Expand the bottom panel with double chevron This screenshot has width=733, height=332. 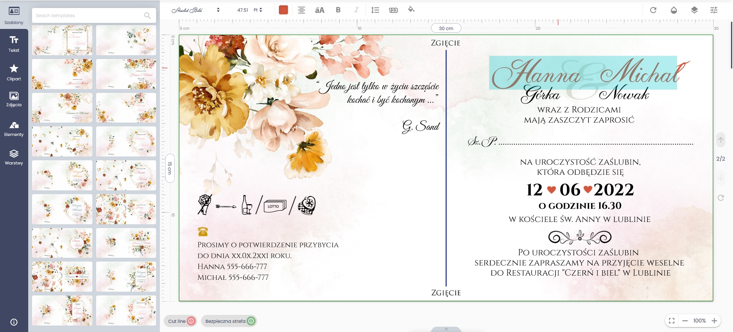click(446, 329)
